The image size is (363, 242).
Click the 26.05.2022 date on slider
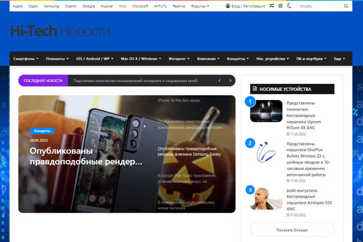[39, 140]
